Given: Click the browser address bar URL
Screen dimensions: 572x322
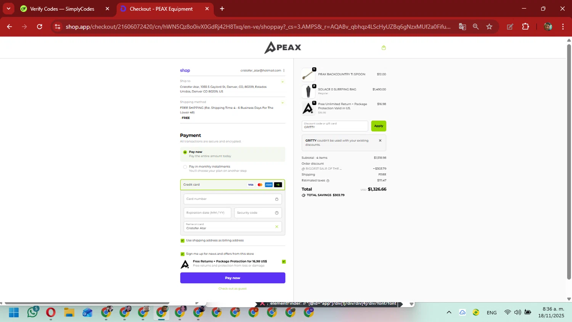Looking at the screenshot, I should [258, 27].
